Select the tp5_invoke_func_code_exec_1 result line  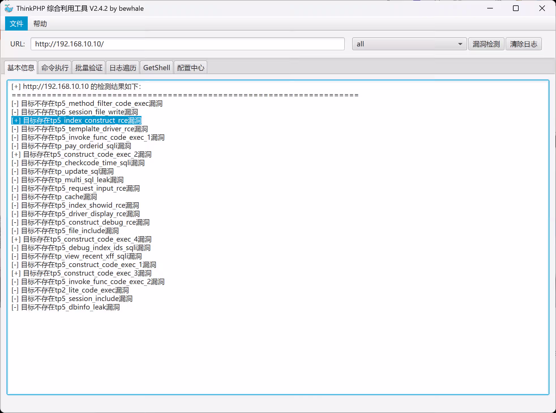(88, 137)
